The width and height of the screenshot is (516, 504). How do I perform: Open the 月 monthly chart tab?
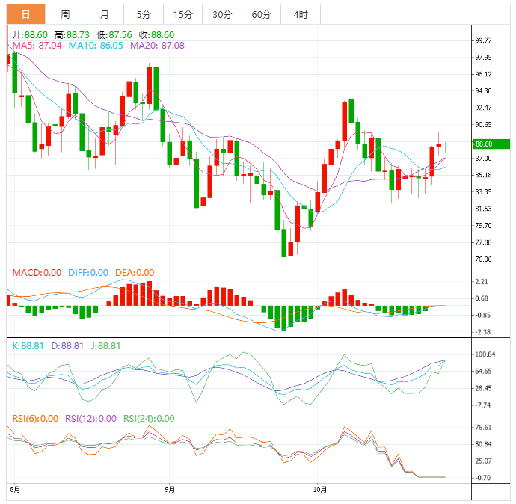(104, 15)
